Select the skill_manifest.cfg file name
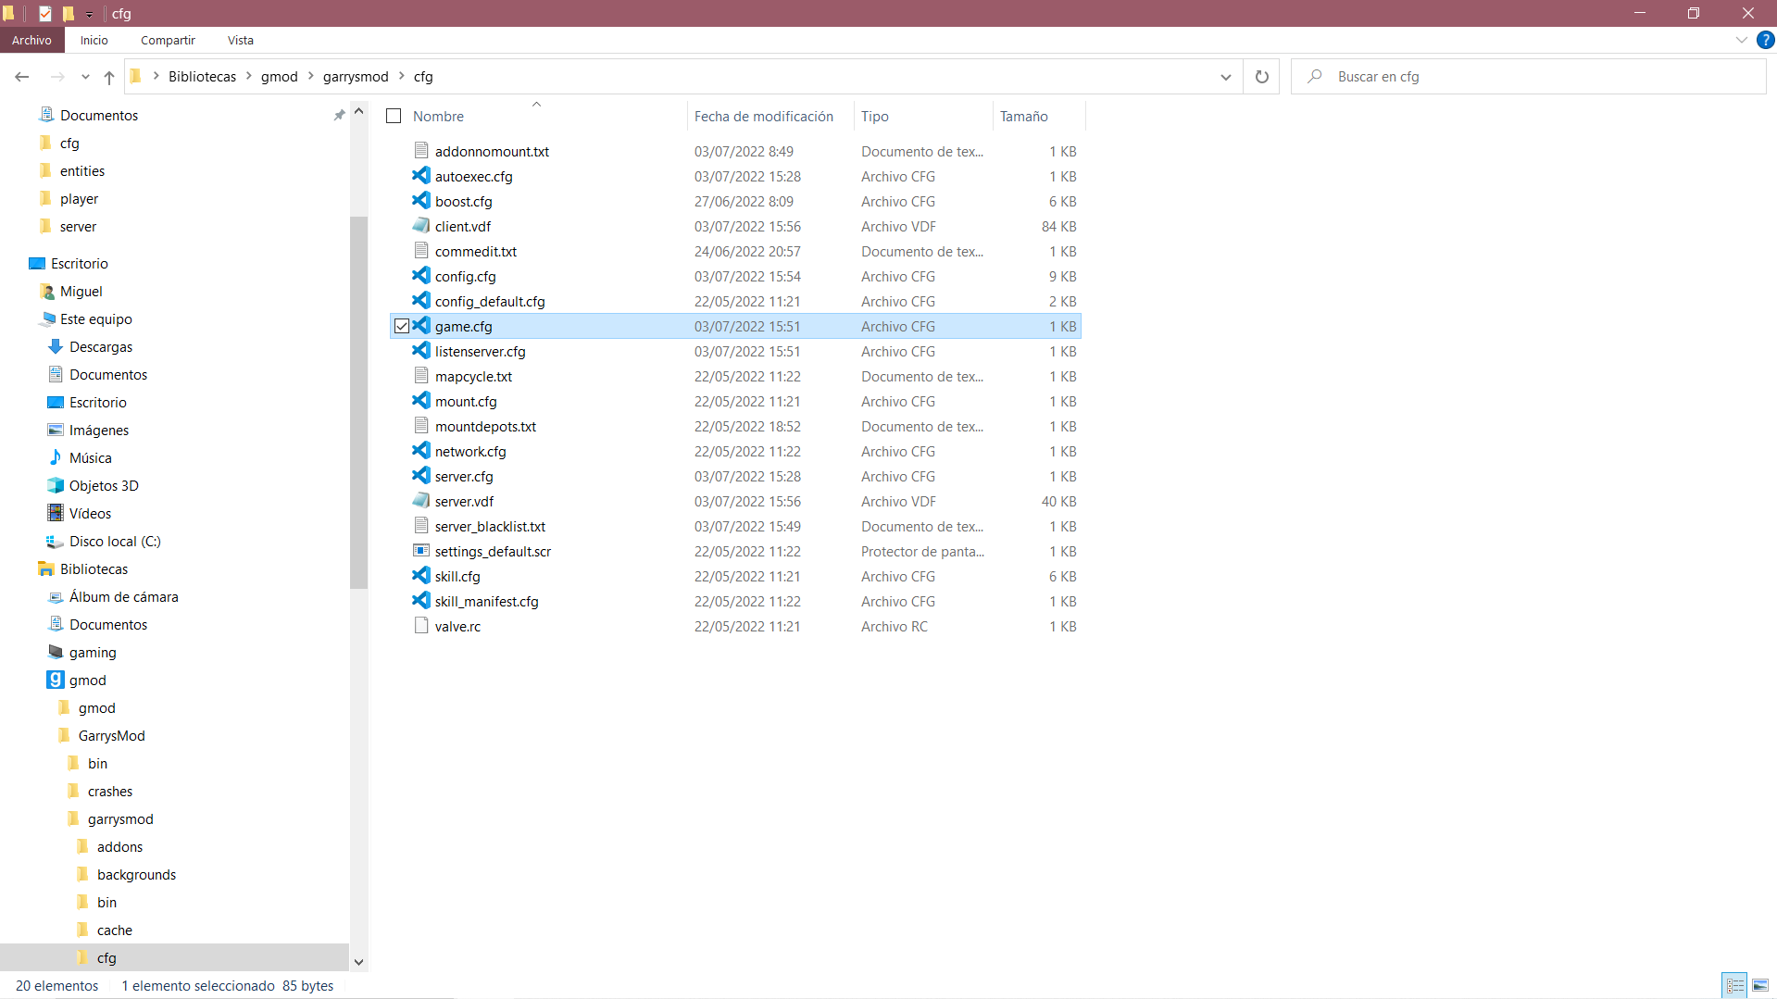The image size is (1777, 999). pyautogui.click(x=486, y=601)
